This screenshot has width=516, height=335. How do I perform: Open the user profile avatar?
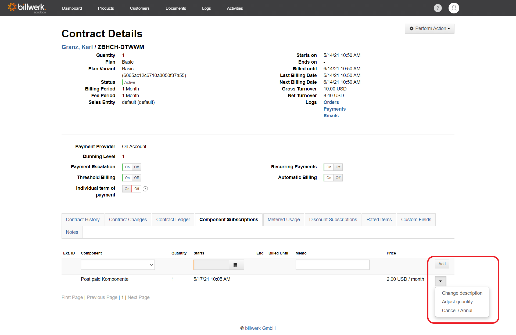click(454, 8)
